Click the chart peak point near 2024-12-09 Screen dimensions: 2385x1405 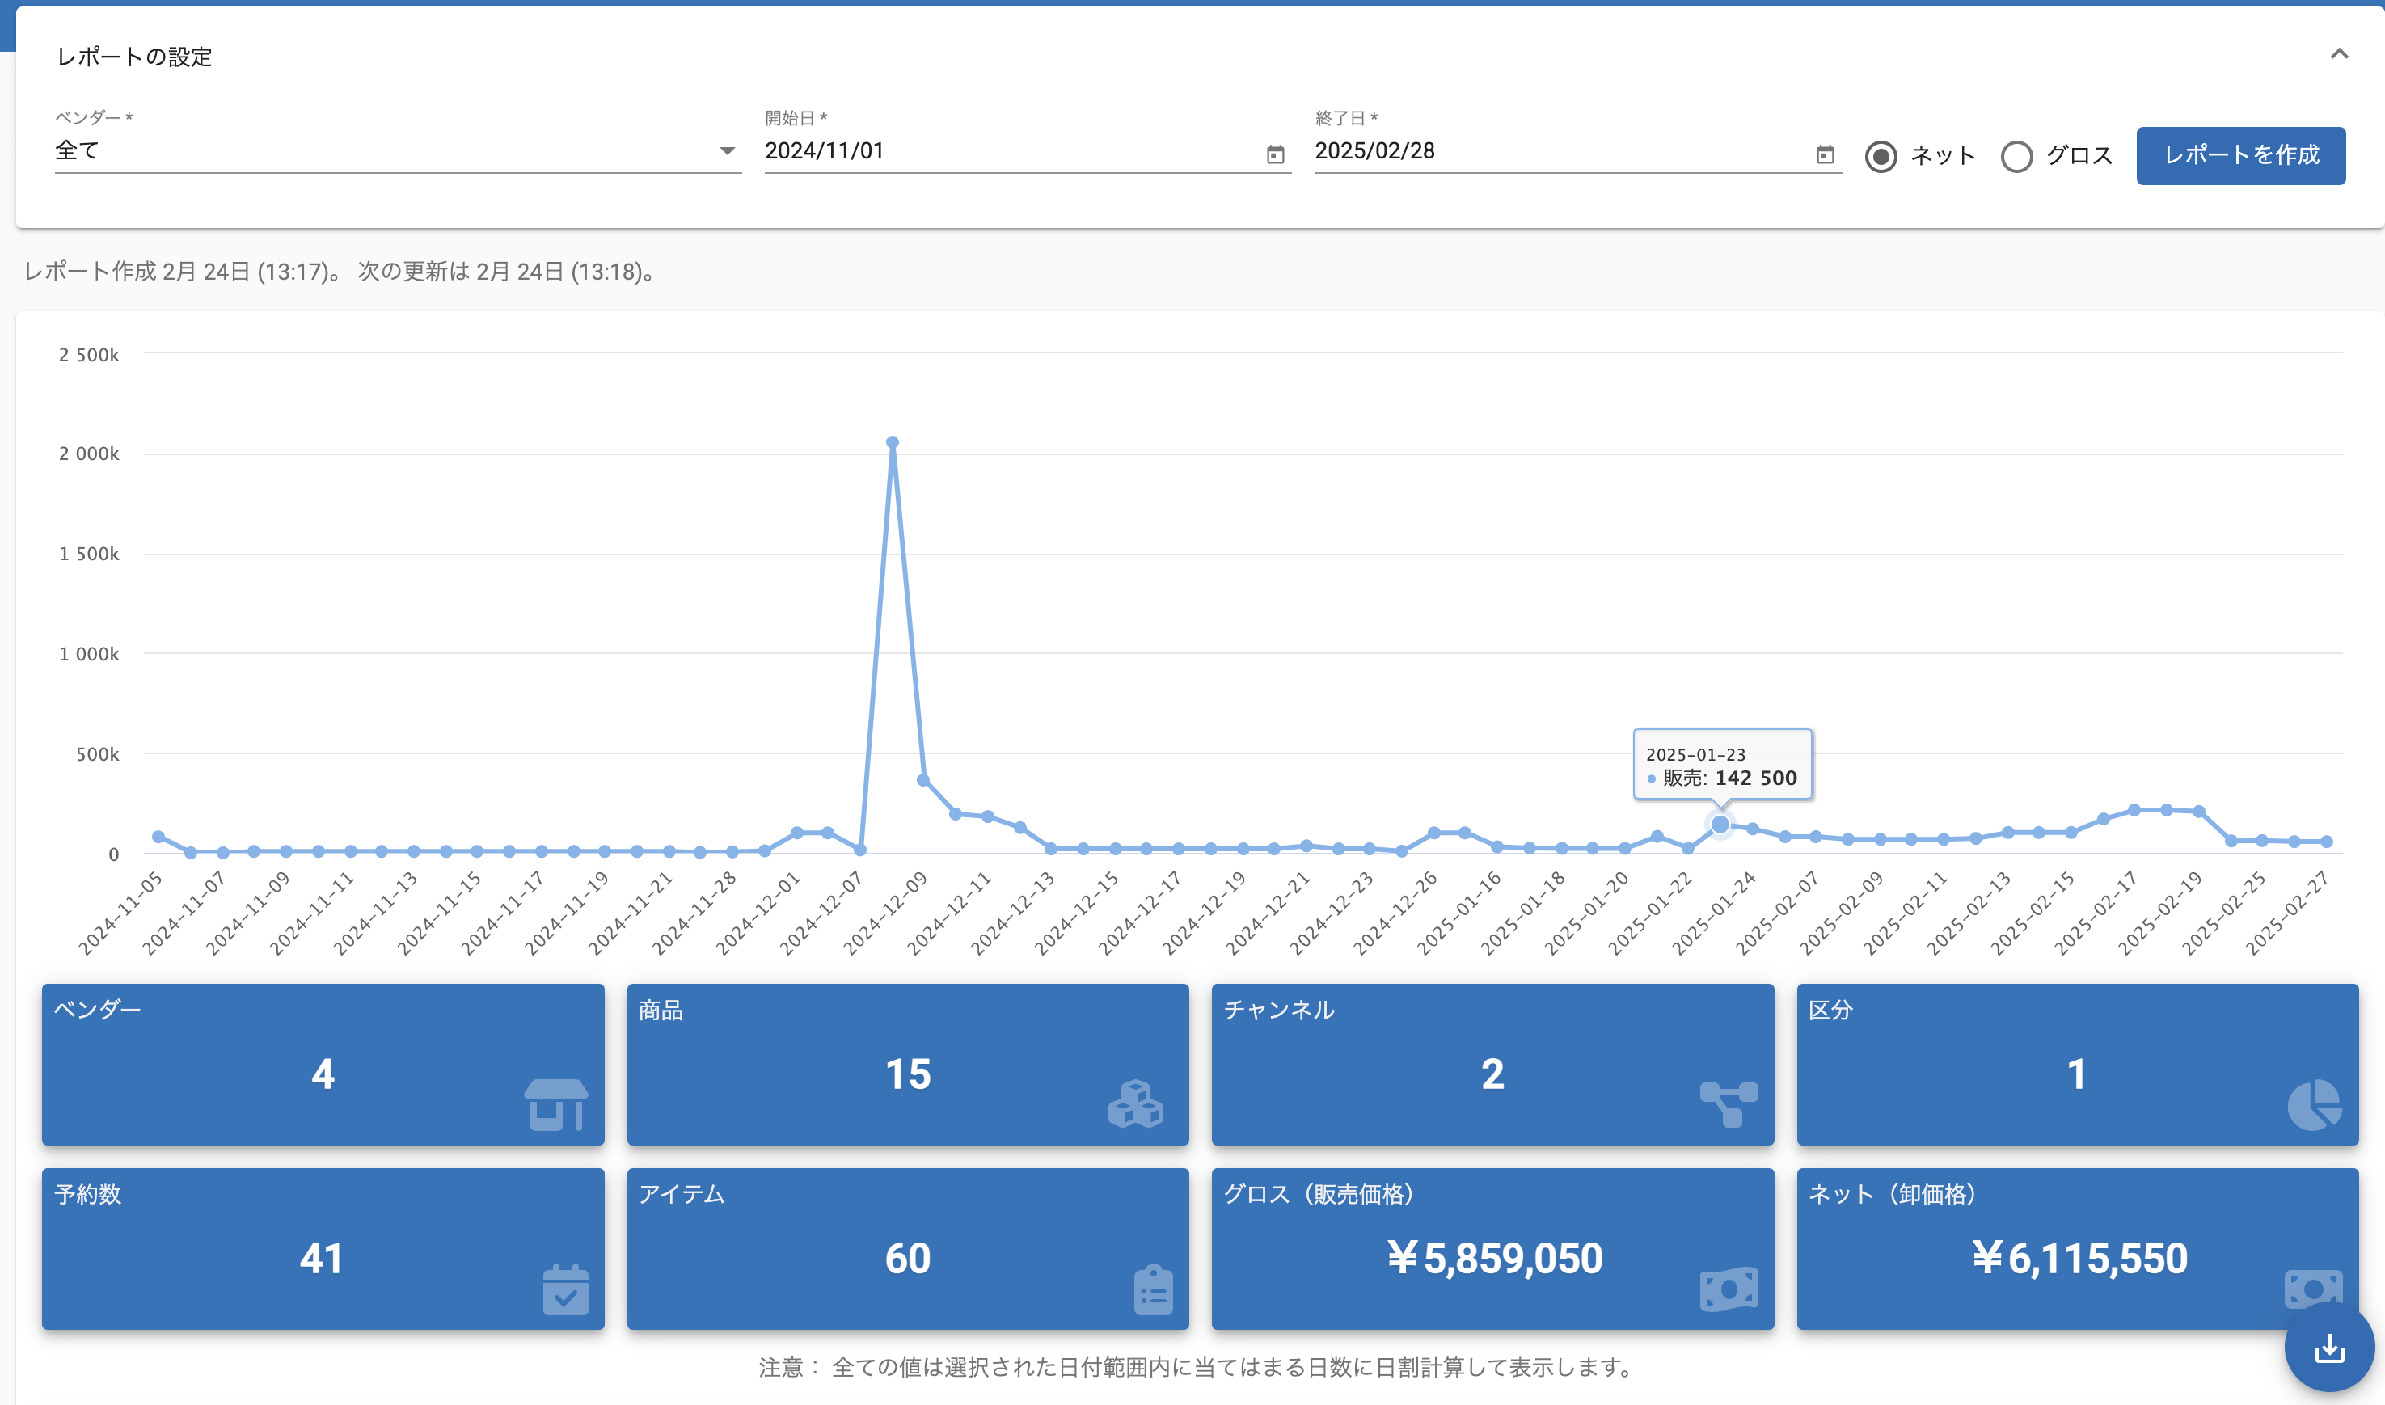892,442
